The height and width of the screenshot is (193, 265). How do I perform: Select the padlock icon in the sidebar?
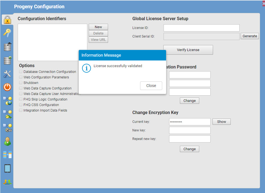[7, 20]
